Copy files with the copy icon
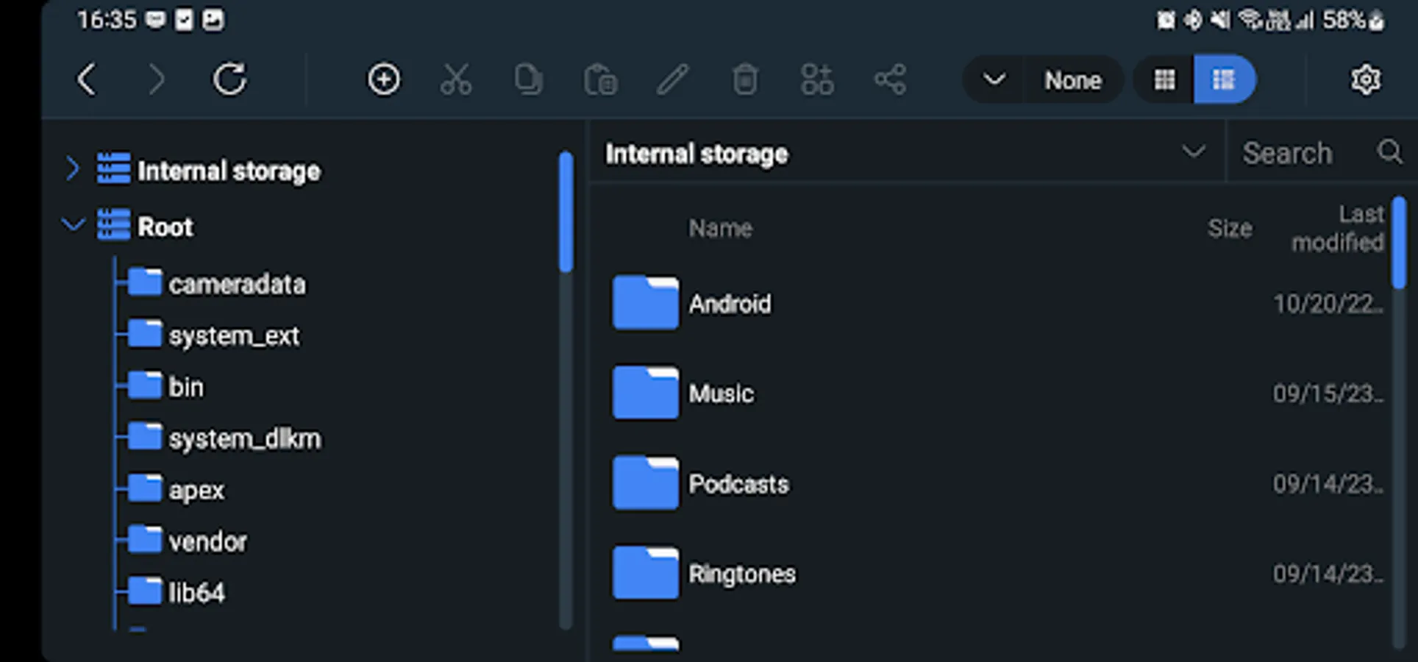This screenshot has height=662, width=1418. point(528,79)
